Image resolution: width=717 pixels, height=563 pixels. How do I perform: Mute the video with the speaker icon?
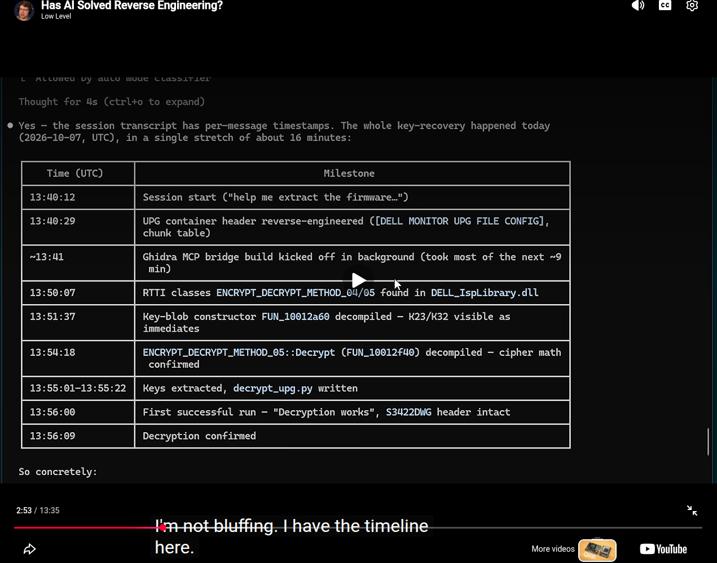point(638,6)
